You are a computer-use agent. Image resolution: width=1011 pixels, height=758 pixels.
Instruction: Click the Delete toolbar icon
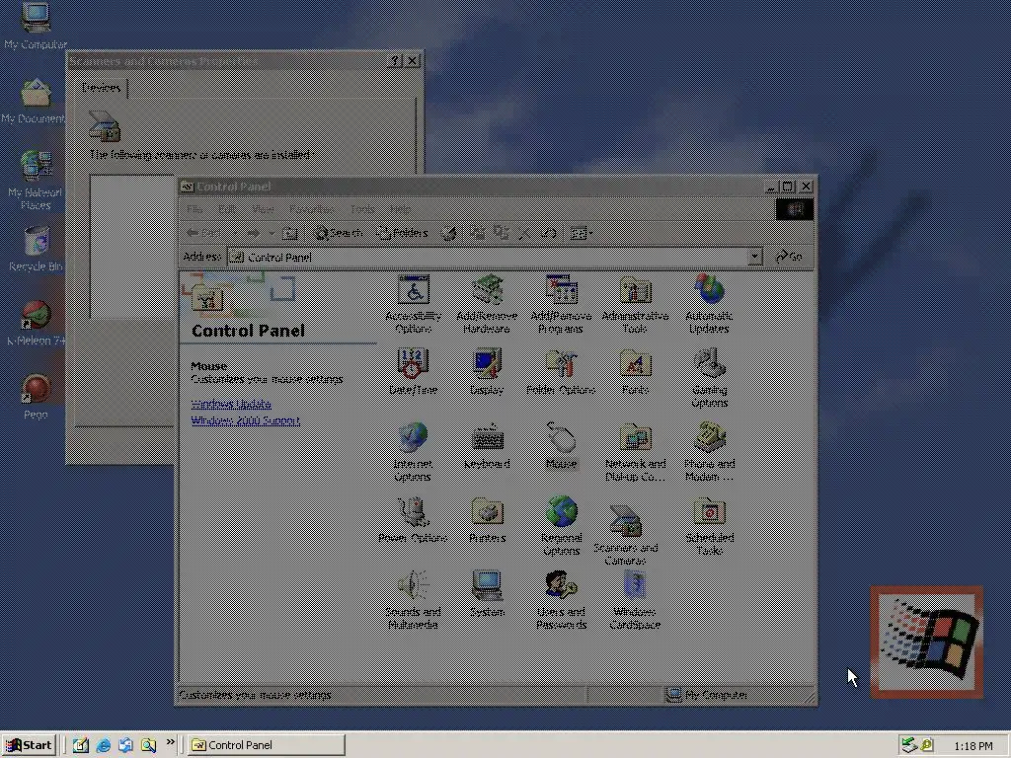525,233
